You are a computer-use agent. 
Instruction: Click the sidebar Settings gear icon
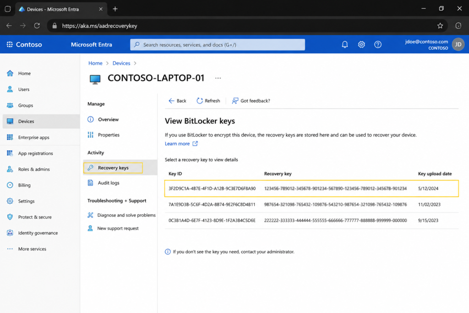tap(10, 201)
